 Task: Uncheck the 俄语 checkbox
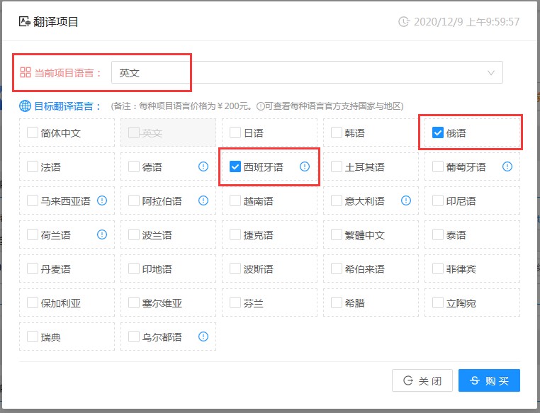pyautogui.click(x=438, y=133)
